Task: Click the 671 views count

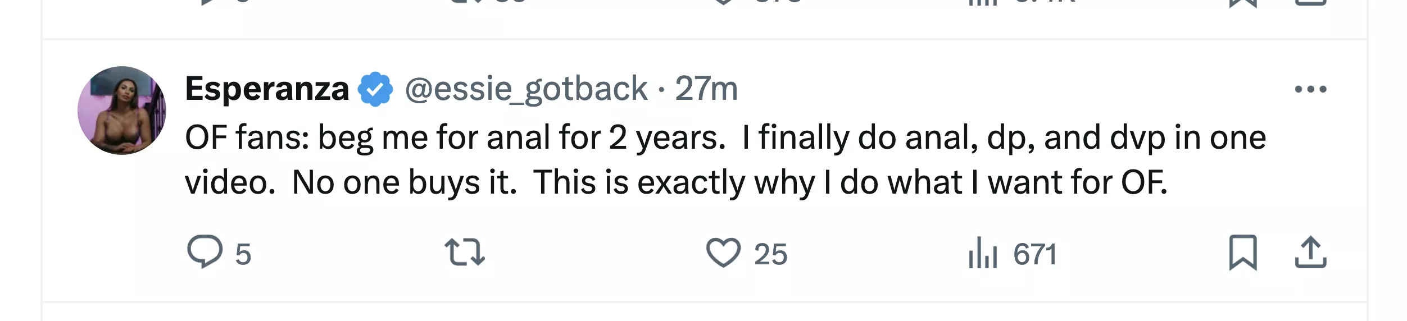Action: (x=1034, y=255)
